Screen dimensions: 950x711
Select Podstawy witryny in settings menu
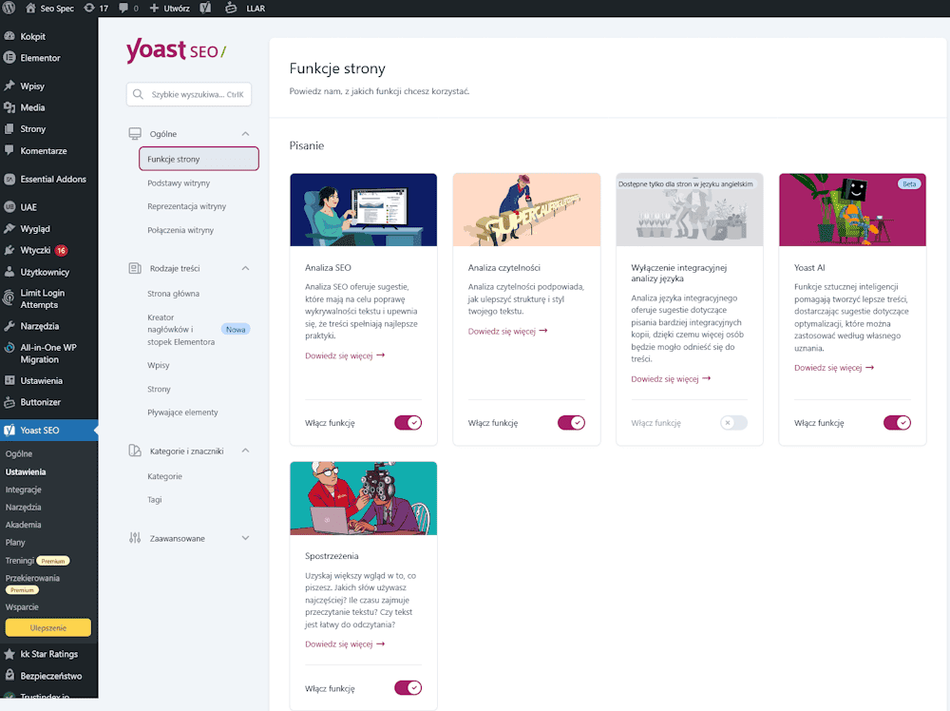click(179, 183)
